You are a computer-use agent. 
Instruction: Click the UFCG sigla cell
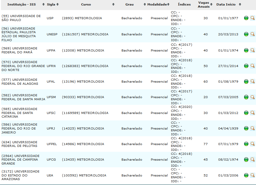(x=51, y=159)
